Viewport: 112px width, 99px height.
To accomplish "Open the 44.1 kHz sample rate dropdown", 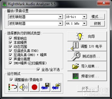I will click(84, 23).
